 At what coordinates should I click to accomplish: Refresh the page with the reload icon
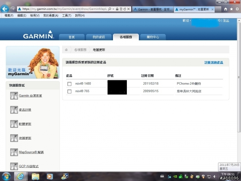125,9
